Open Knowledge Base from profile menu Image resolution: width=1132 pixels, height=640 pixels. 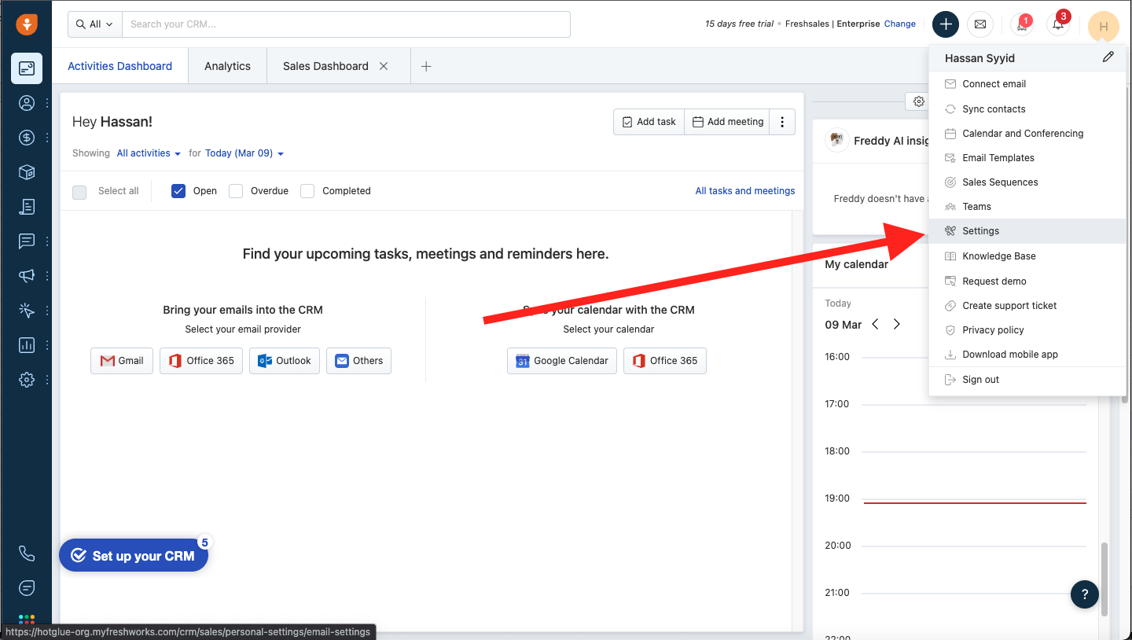tap(1027, 256)
